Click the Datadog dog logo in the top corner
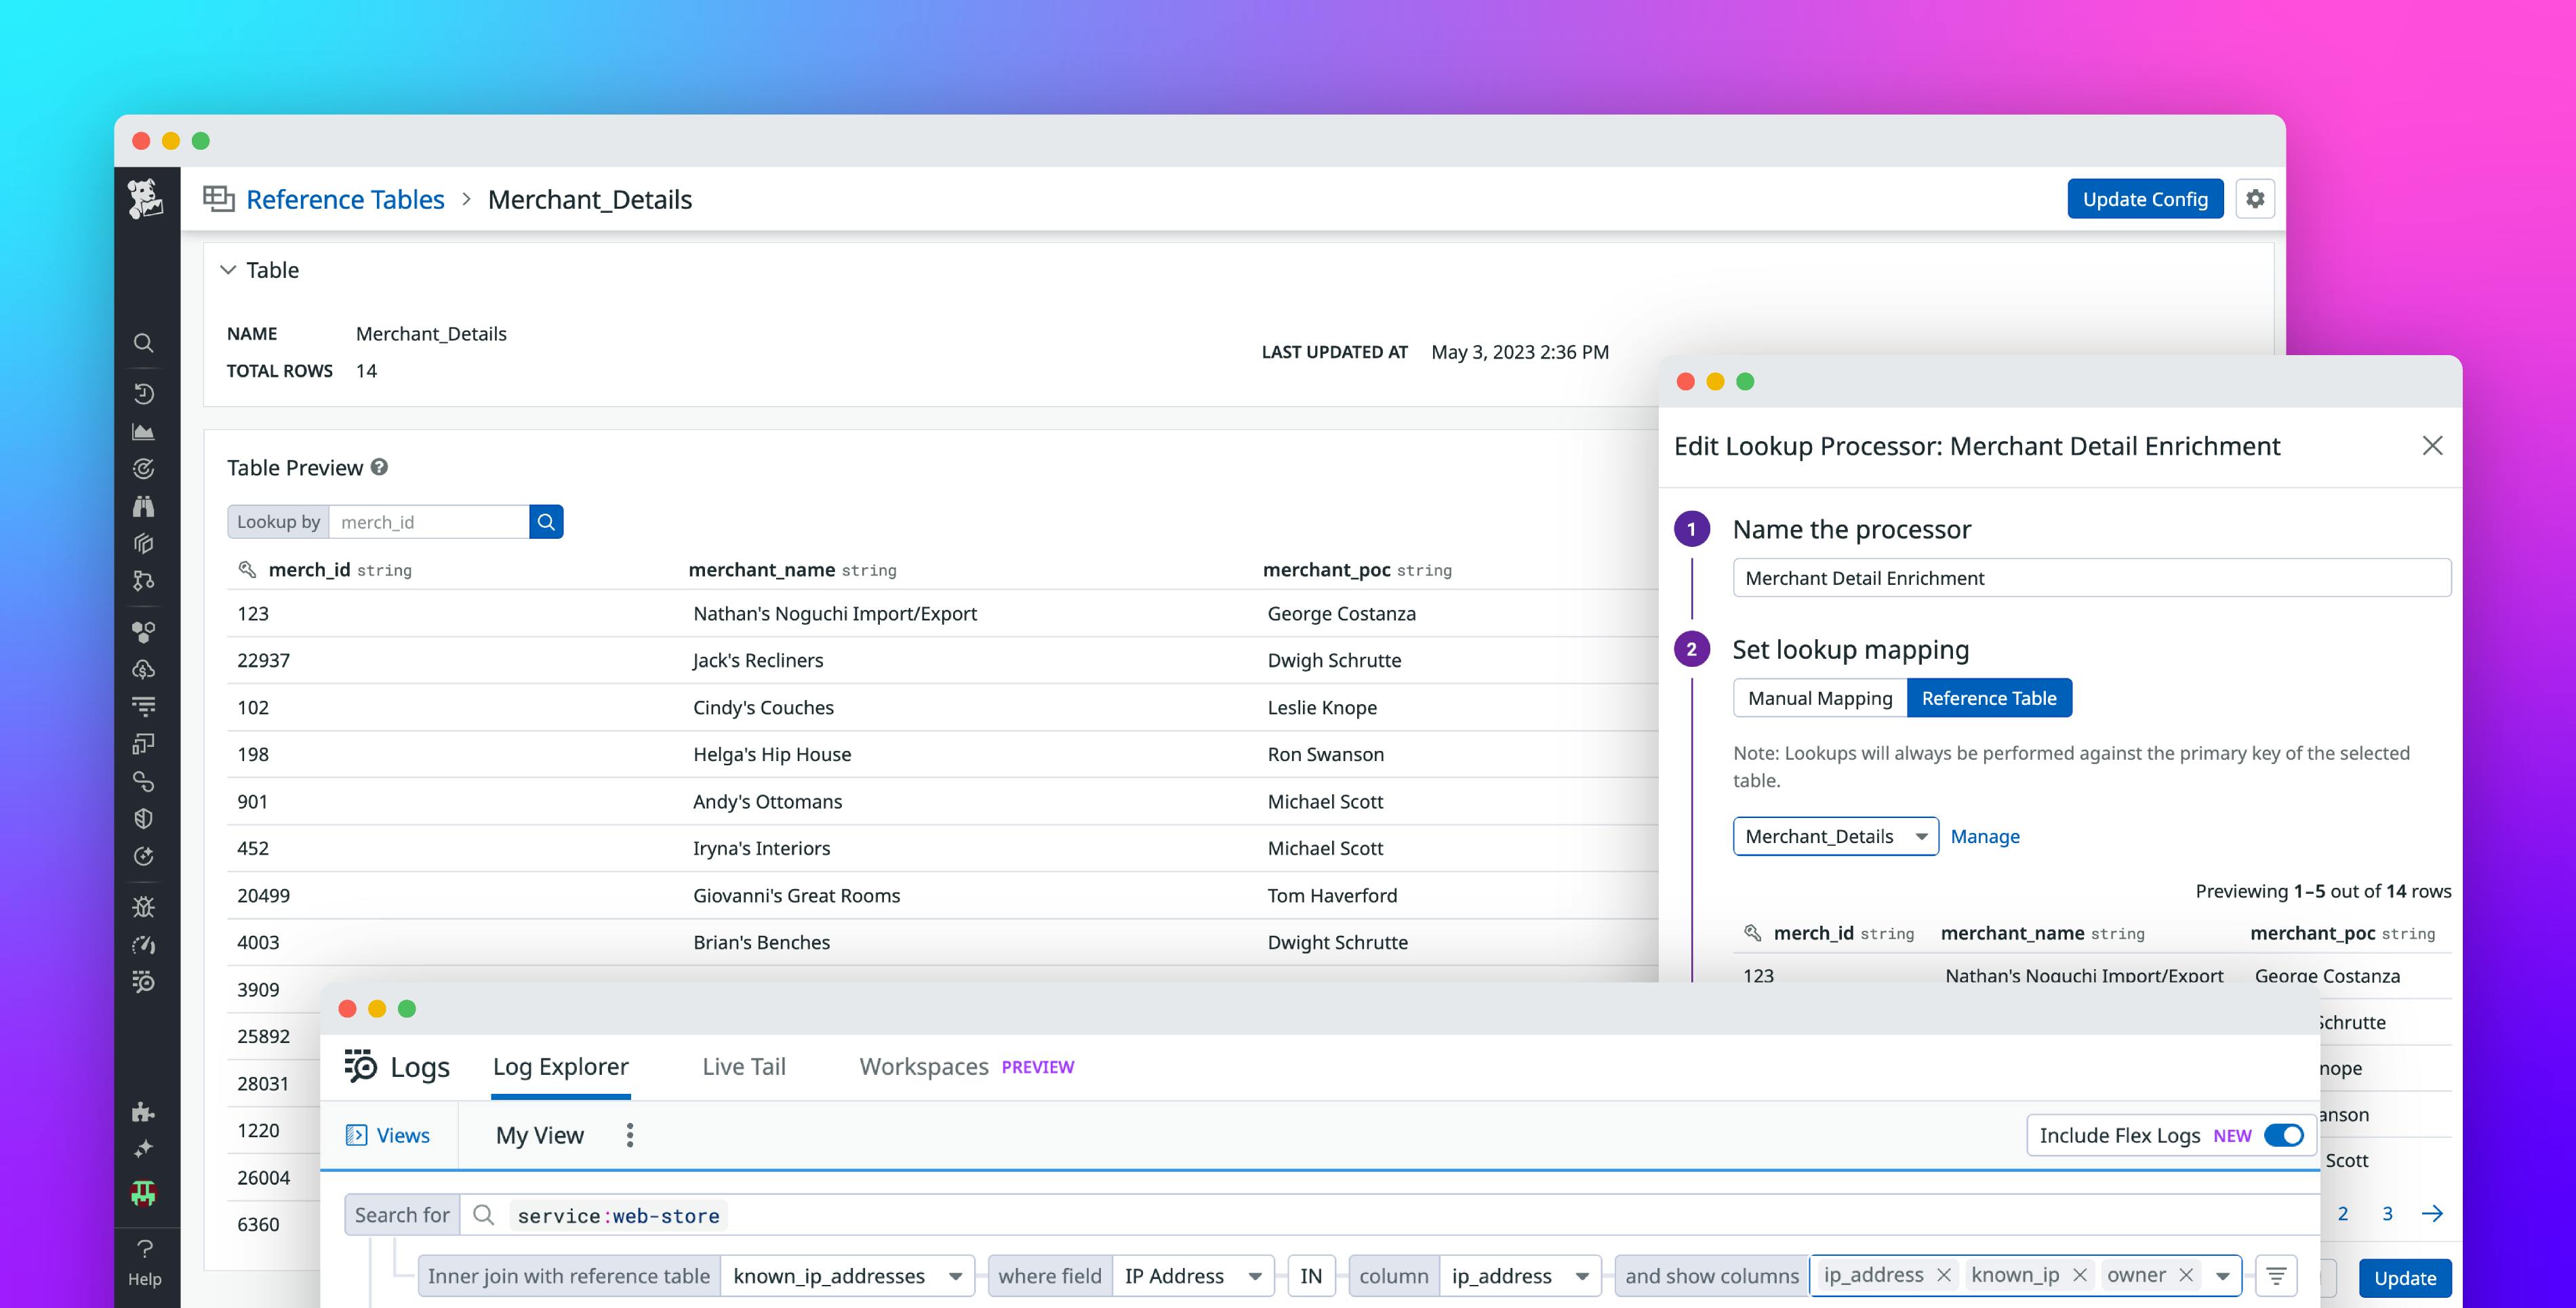The height and width of the screenshot is (1308, 2576). coord(145,198)
